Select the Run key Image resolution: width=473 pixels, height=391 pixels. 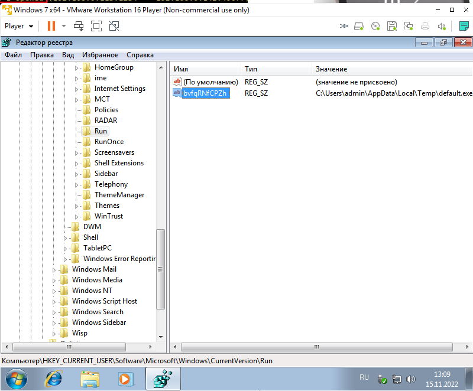(x=101, y=131)
